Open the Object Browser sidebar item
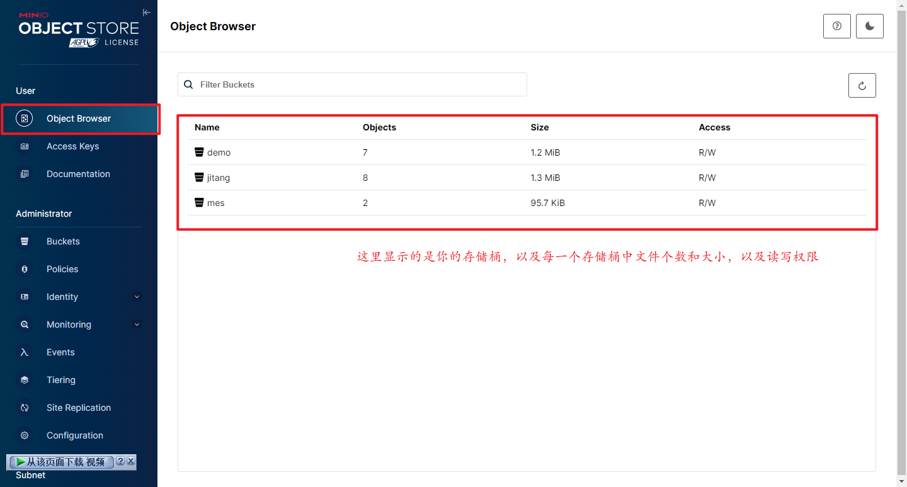The image size is (907, 487). 79,118
